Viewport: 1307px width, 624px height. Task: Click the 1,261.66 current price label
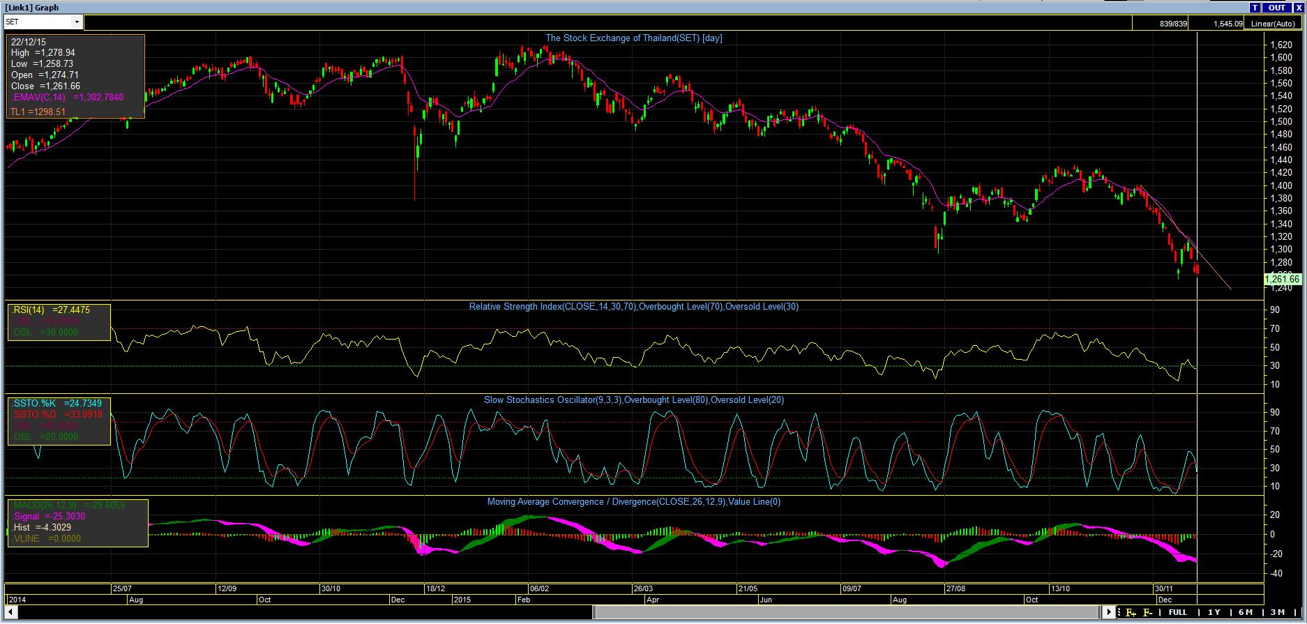pyautogui.click(x=1282, y=280)
